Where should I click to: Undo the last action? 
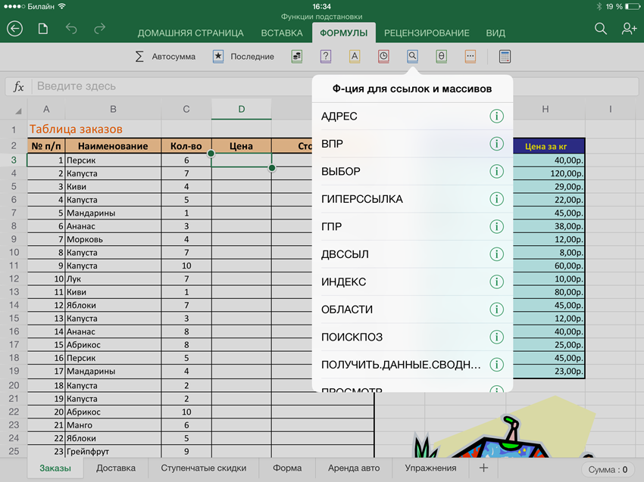pos(71,29)
